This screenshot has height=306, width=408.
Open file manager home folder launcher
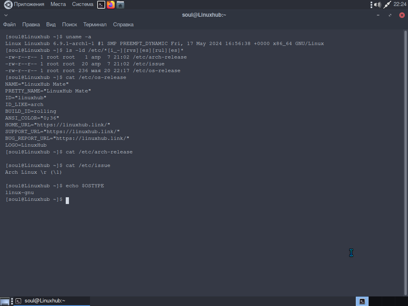(120, 4)
